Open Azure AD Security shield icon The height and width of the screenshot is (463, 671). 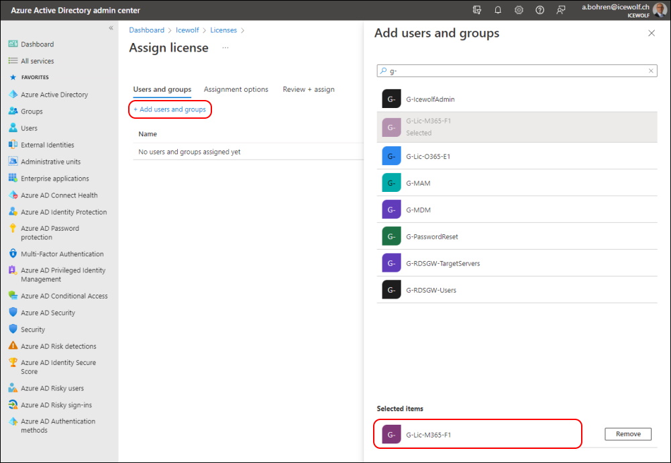[x=13, y=313]
